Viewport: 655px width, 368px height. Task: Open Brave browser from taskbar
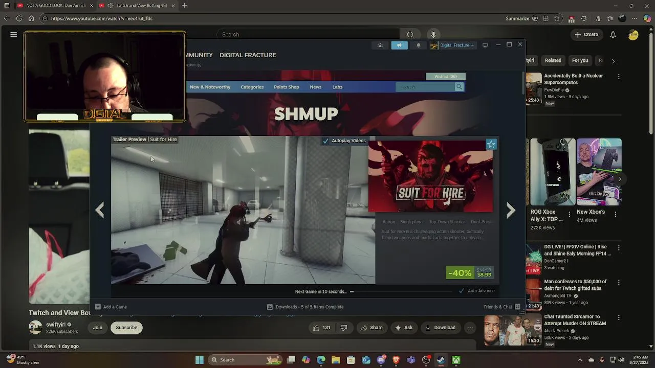[396, 360]
